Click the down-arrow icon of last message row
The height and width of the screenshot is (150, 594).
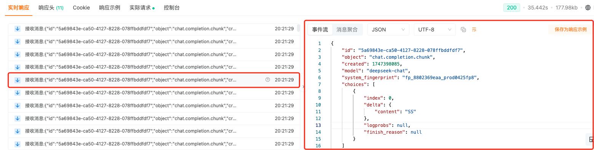(x=17, y=144)
